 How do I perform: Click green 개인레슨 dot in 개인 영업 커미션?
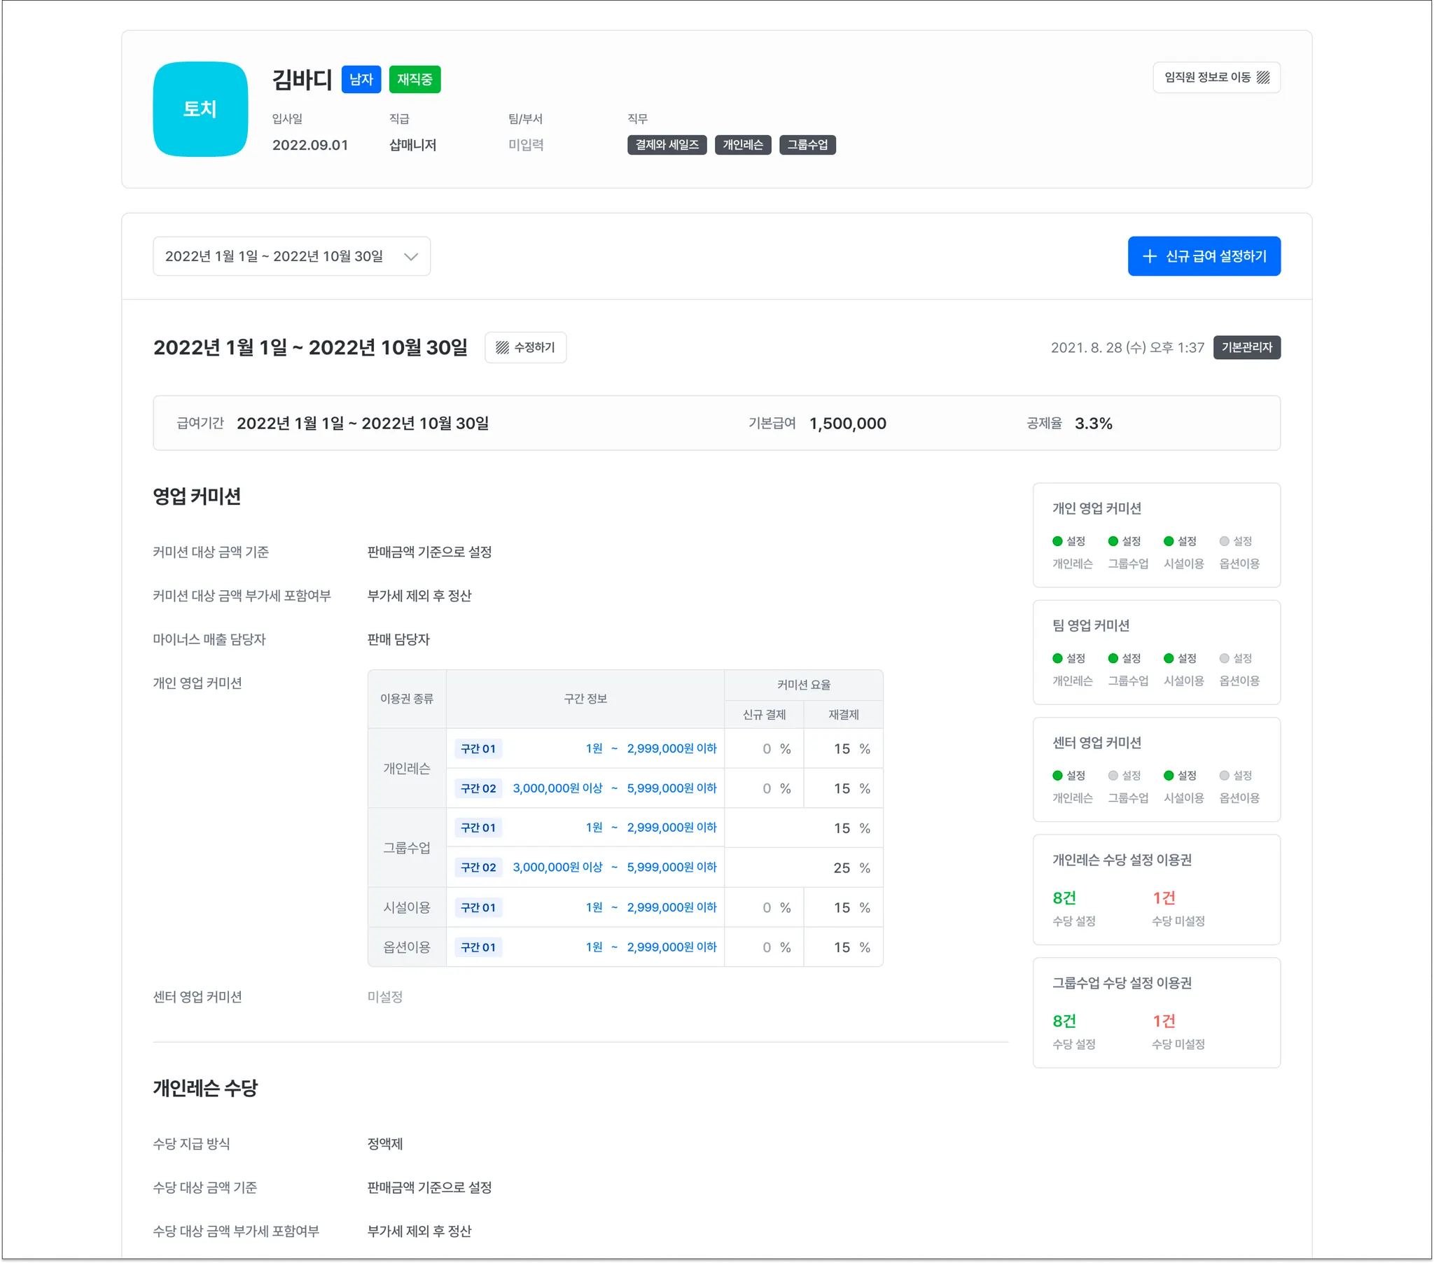point(1057,541)
